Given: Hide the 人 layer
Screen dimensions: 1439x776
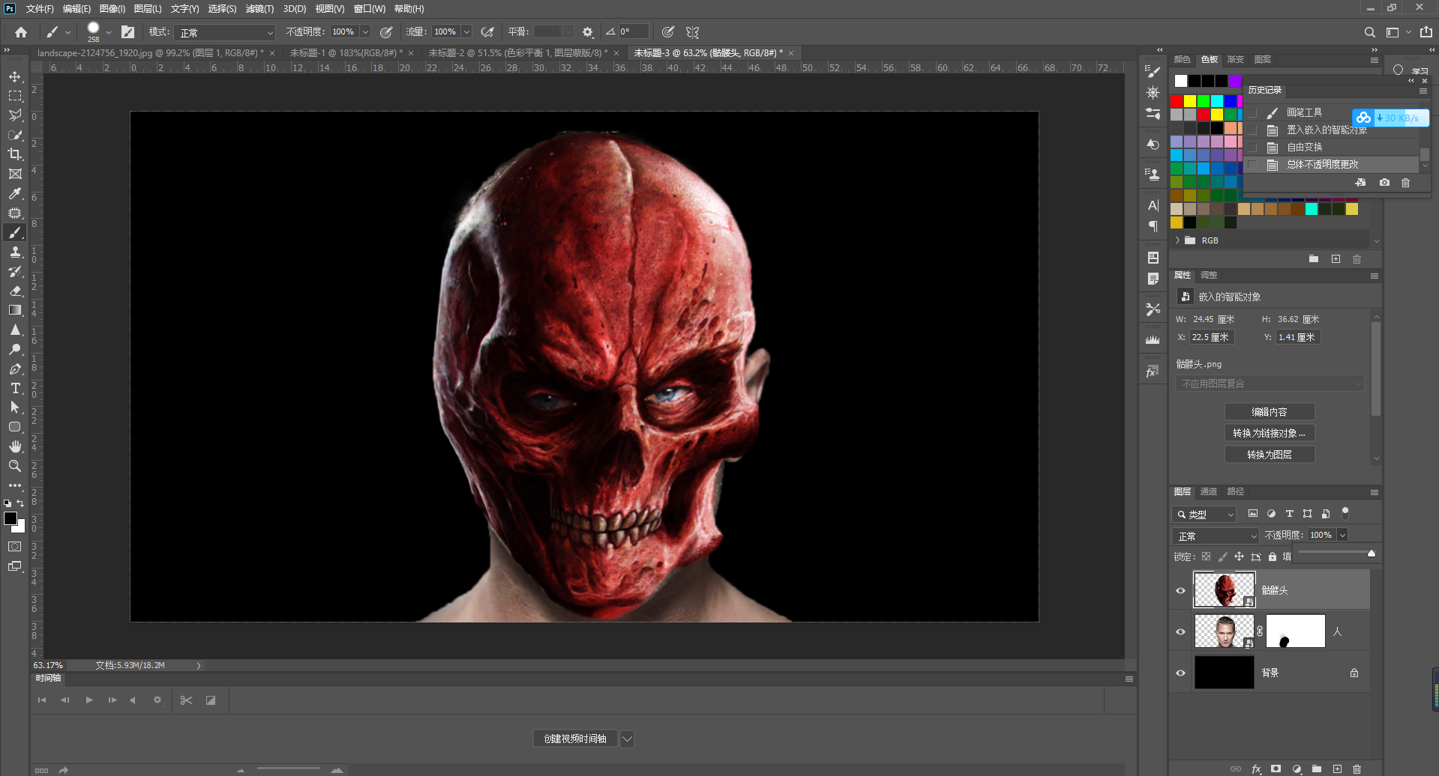Looking at the screenshot, I should (1180, 631).
